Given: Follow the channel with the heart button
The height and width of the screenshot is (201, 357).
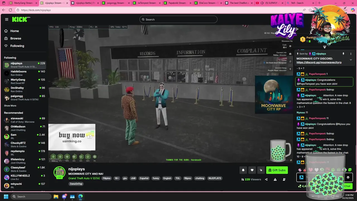Looking at the screenshot, I should pyautogui.click(x=252, y=170).
